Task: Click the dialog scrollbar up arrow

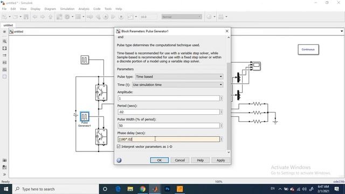Action: 229,37
